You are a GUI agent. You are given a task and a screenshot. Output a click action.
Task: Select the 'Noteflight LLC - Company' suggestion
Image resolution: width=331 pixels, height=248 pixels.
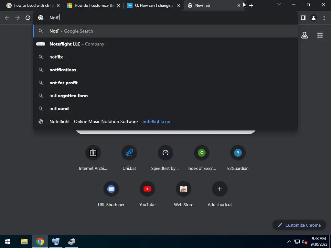pos(165,44)
